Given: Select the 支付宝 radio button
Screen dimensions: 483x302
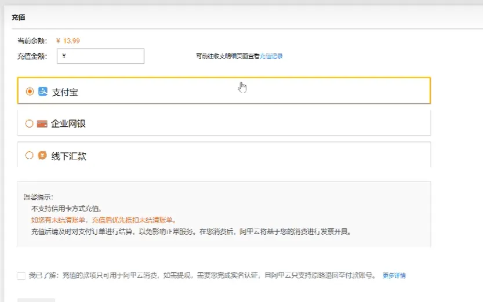Looking at the screenshot, I should tap(30, 92).
